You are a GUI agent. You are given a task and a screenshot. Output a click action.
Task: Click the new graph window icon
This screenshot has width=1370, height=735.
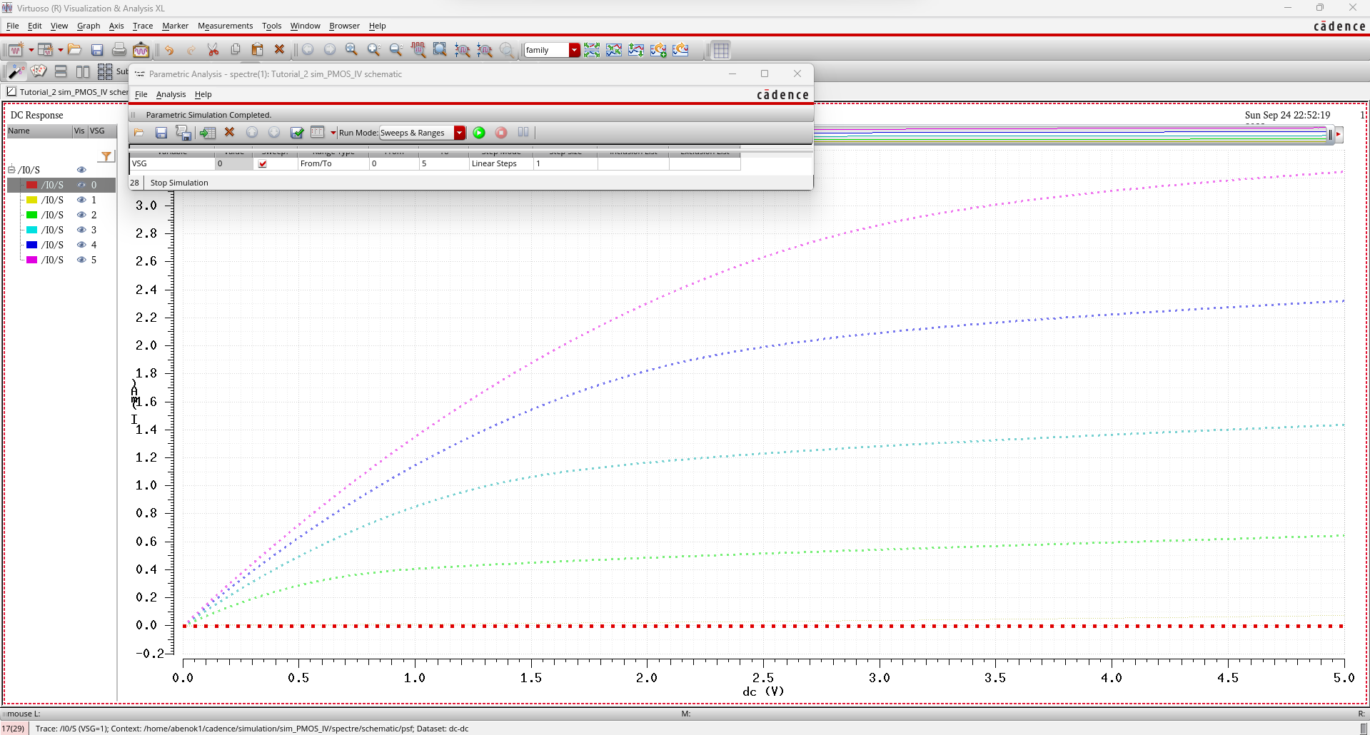tap(16, 50)
